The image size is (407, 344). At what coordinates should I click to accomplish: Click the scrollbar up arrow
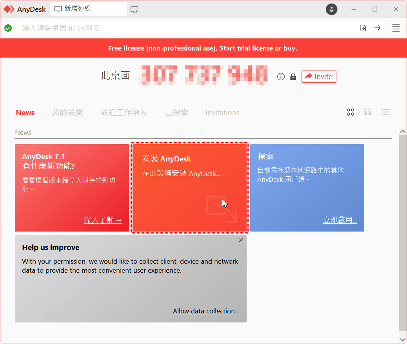pos(403,132)
